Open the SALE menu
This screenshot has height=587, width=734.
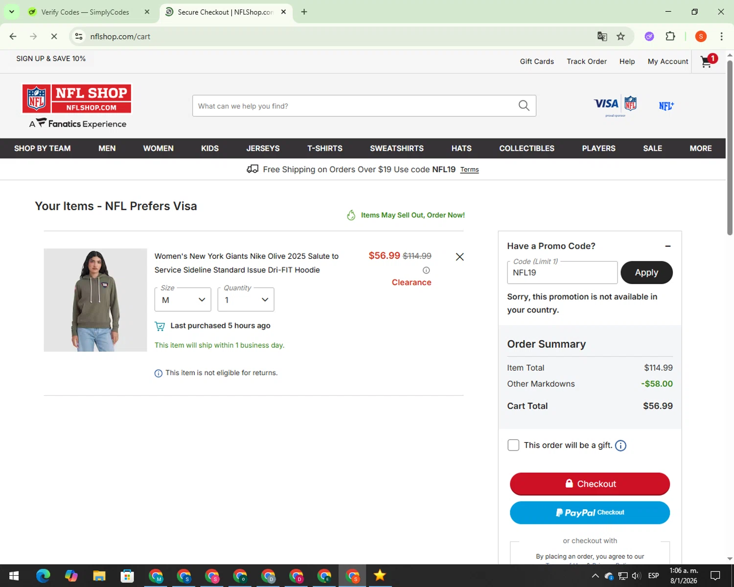coord(652,148)
